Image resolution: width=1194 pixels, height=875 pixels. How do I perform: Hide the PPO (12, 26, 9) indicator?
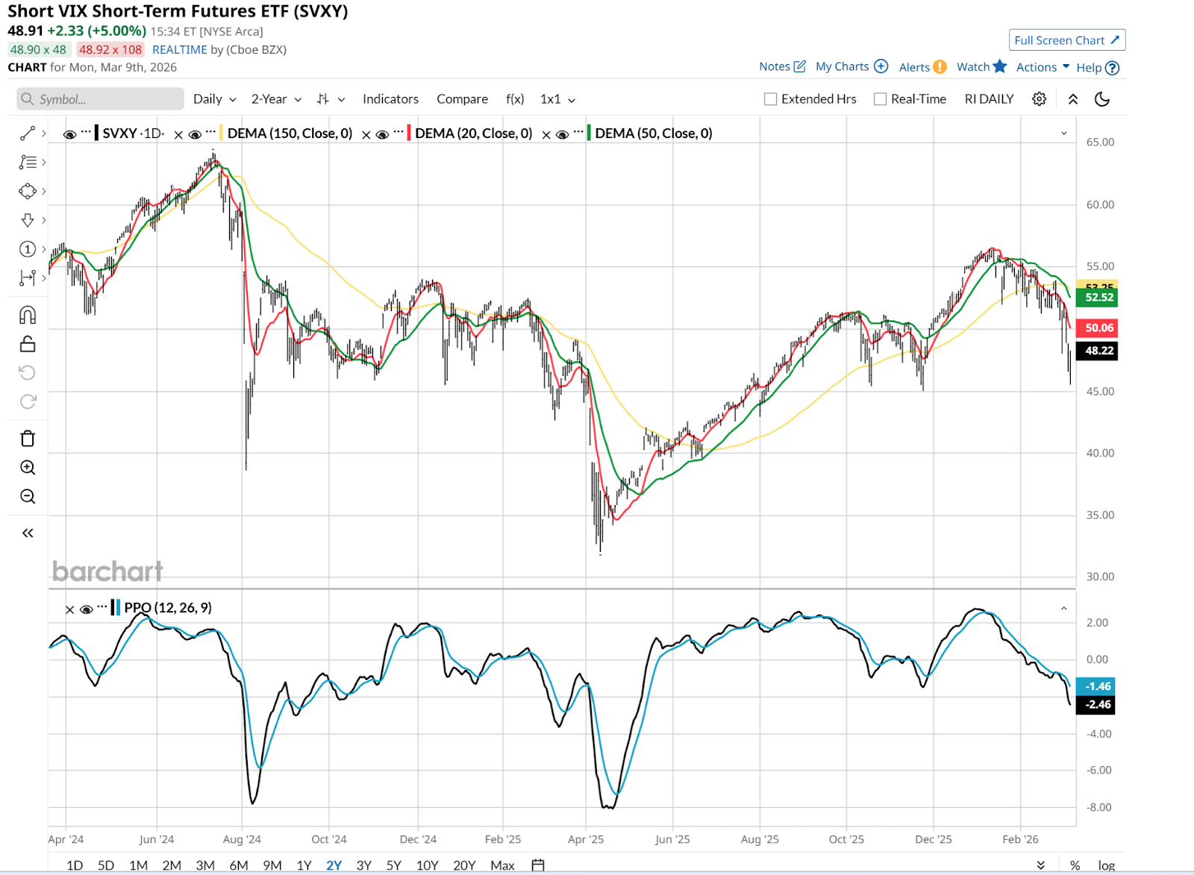[87, 609]
